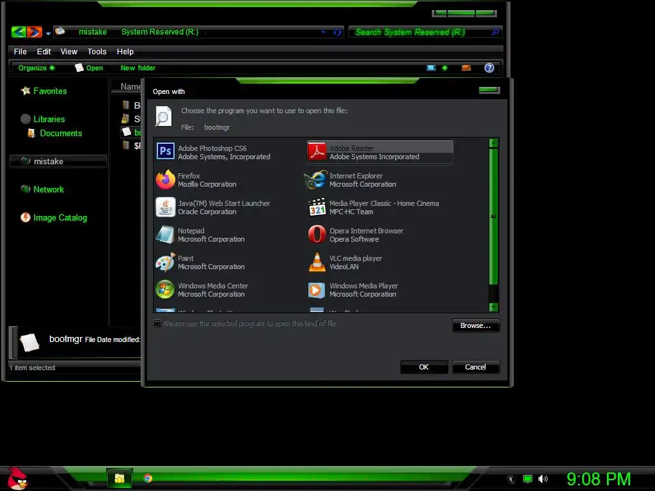Click Open in Explorer toolbar

pyautogui.click(x=89, y=68)
